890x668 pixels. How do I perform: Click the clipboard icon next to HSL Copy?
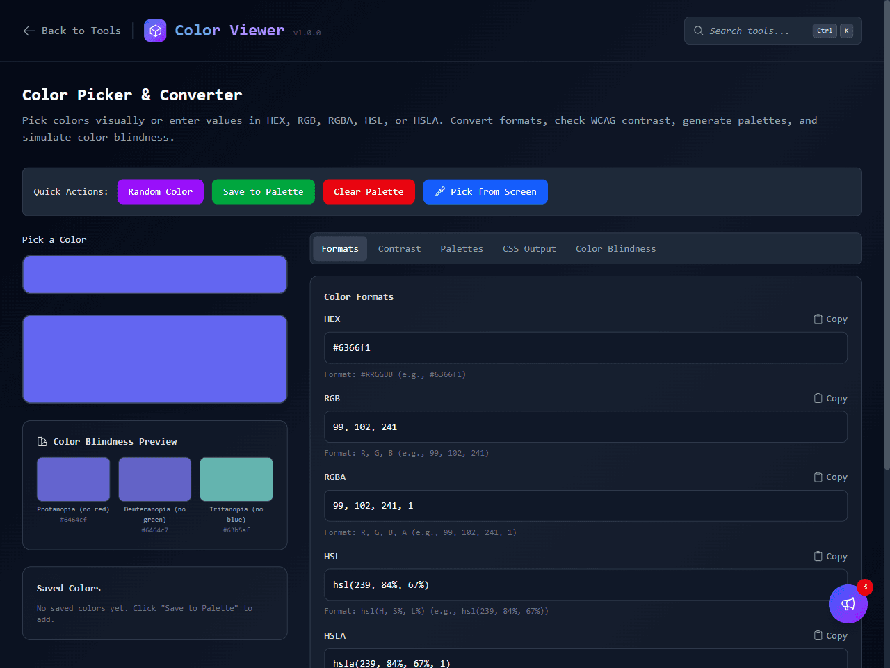818,556
